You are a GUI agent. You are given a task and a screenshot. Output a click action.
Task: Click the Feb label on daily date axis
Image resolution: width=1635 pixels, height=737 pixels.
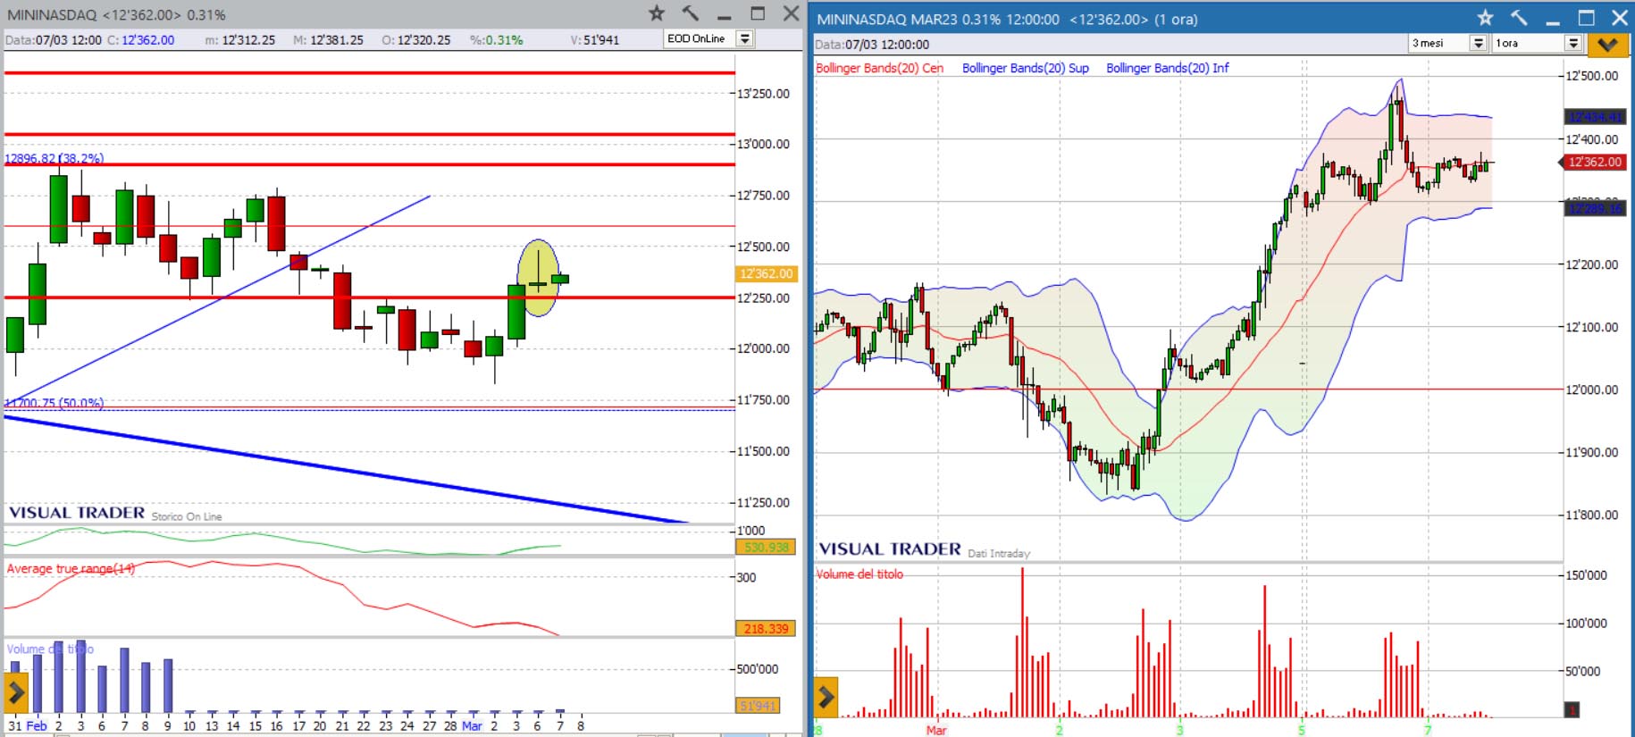[37, 725]
